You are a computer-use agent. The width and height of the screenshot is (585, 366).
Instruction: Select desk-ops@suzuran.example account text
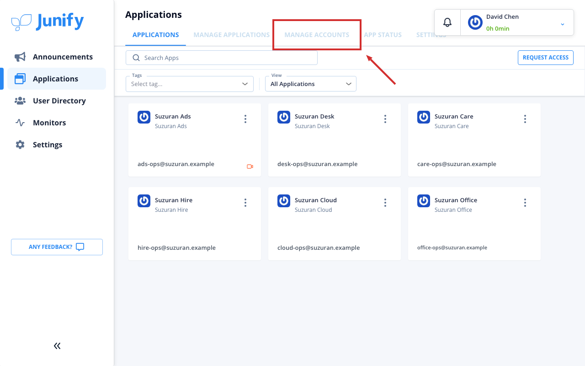click(318, 164)
